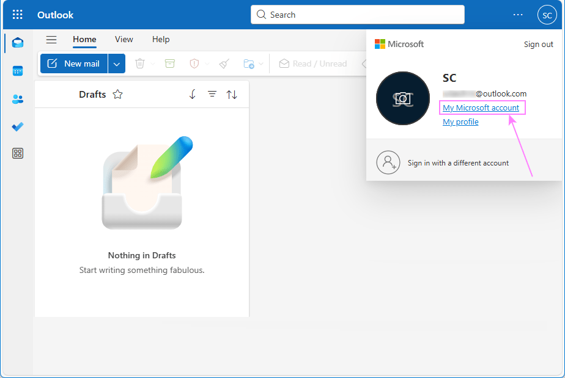Switch to the Home tab

click(84, 40)
